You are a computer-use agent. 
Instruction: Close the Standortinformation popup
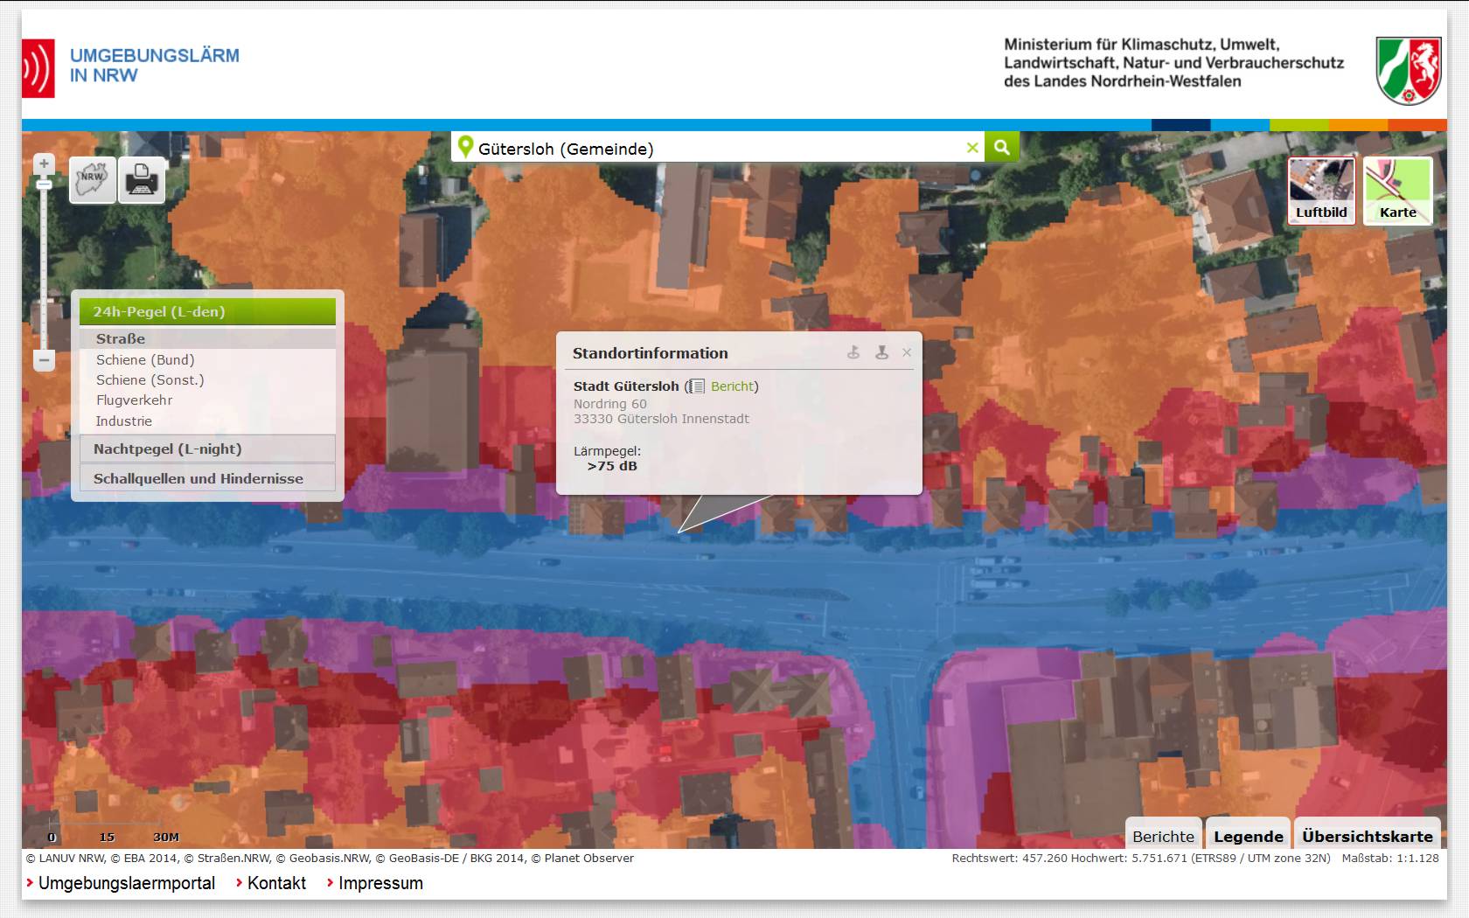click(x=907, y=352)
